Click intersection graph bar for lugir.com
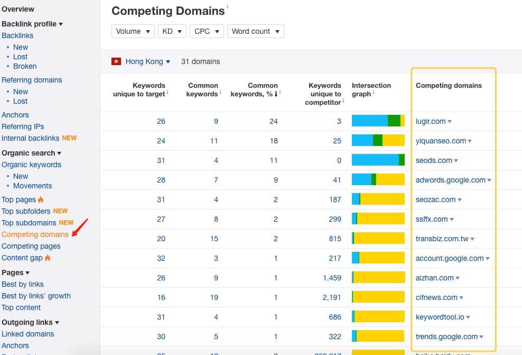The image size is (522, 355). coord(378,121)
